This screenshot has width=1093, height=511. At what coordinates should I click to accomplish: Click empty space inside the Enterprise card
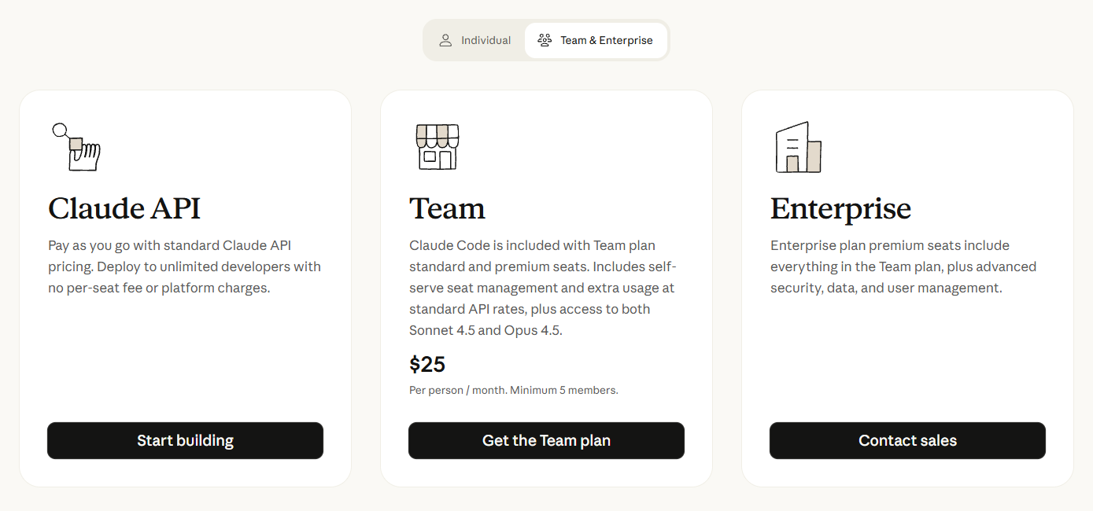pyautogui.click(x=907, y=362)
